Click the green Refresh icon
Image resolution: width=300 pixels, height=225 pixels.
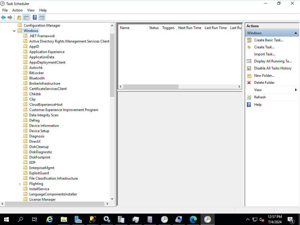[x=249, y=97]
